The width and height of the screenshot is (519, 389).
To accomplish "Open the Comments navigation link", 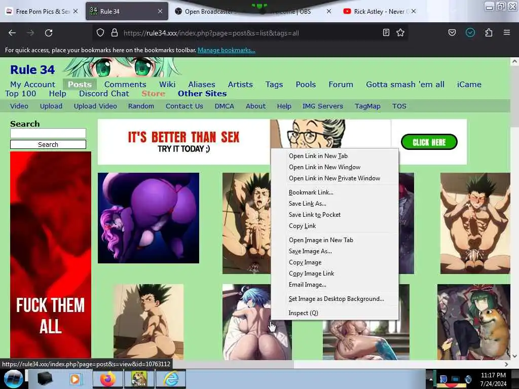I will pyautogui.click(x=125, y=85).
